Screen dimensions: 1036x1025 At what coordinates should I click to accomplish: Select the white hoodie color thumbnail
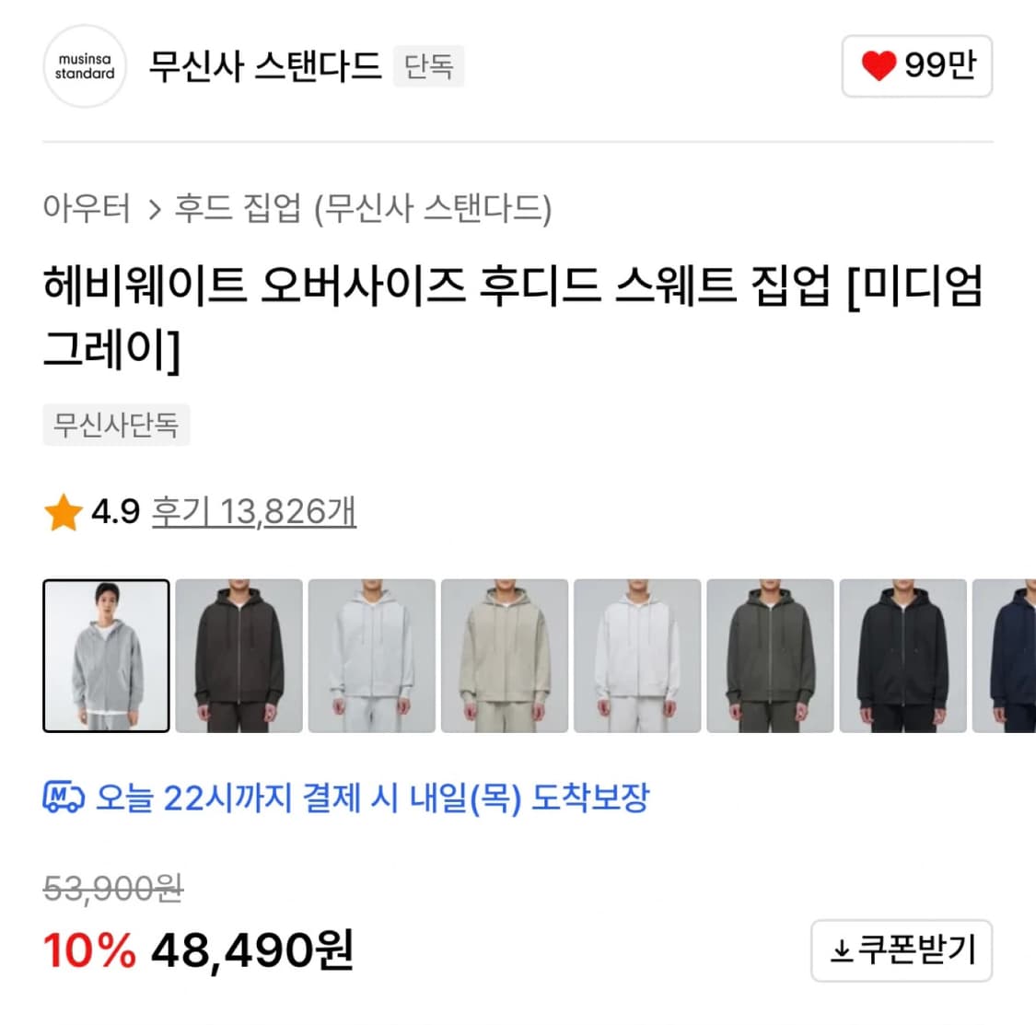637,656
